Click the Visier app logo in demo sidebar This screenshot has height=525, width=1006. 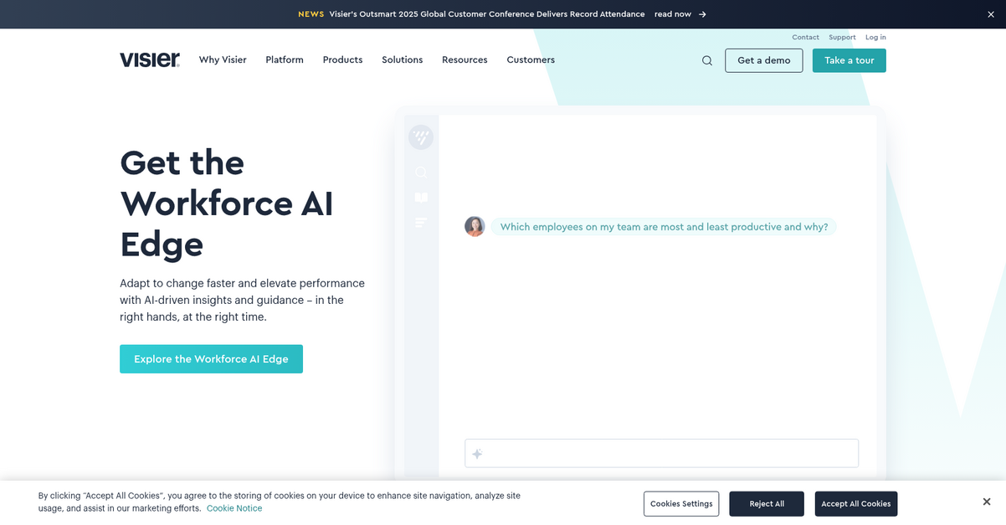pyautogui.click(x=421, y=137)
